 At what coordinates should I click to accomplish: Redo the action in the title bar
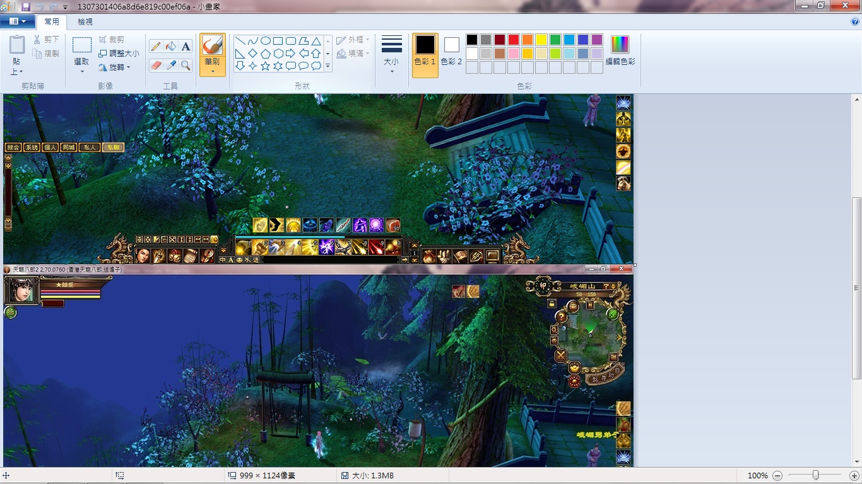point(53,6)
